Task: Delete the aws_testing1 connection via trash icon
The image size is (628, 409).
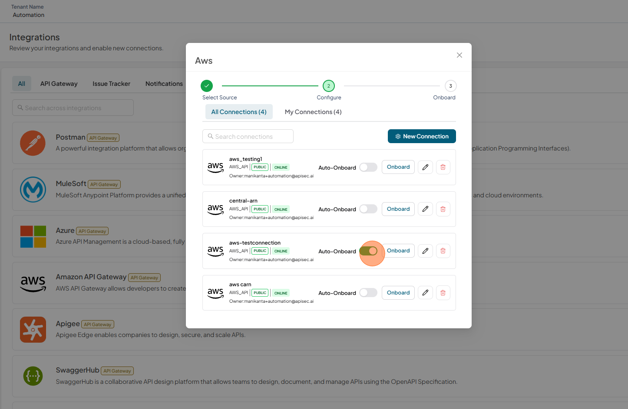Action: tap(443, 167)
